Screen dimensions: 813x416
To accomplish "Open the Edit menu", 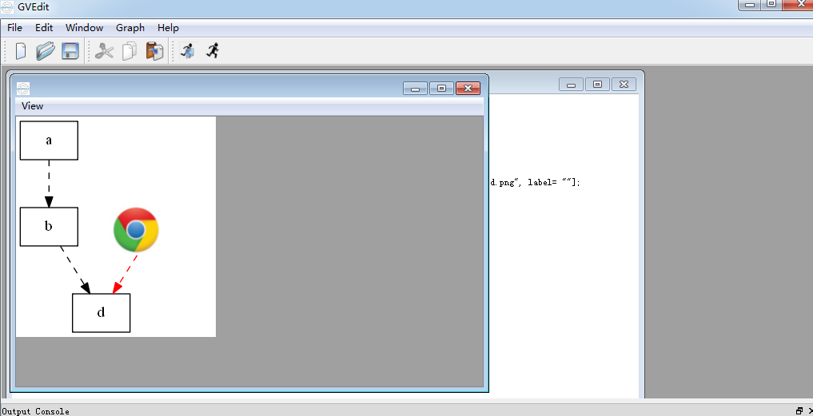I will point(44,28).
